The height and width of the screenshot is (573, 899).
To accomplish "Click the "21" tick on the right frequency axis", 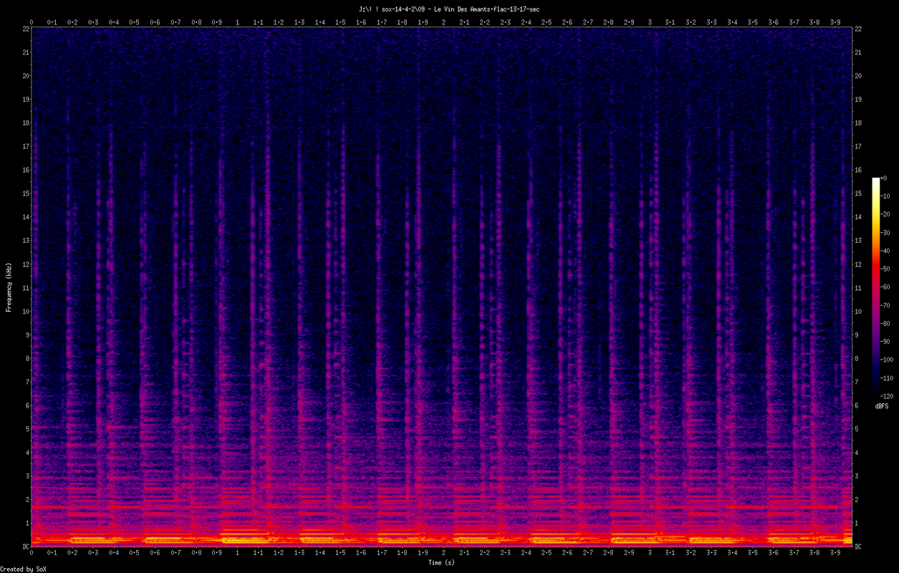I will (x=860, y=52).
